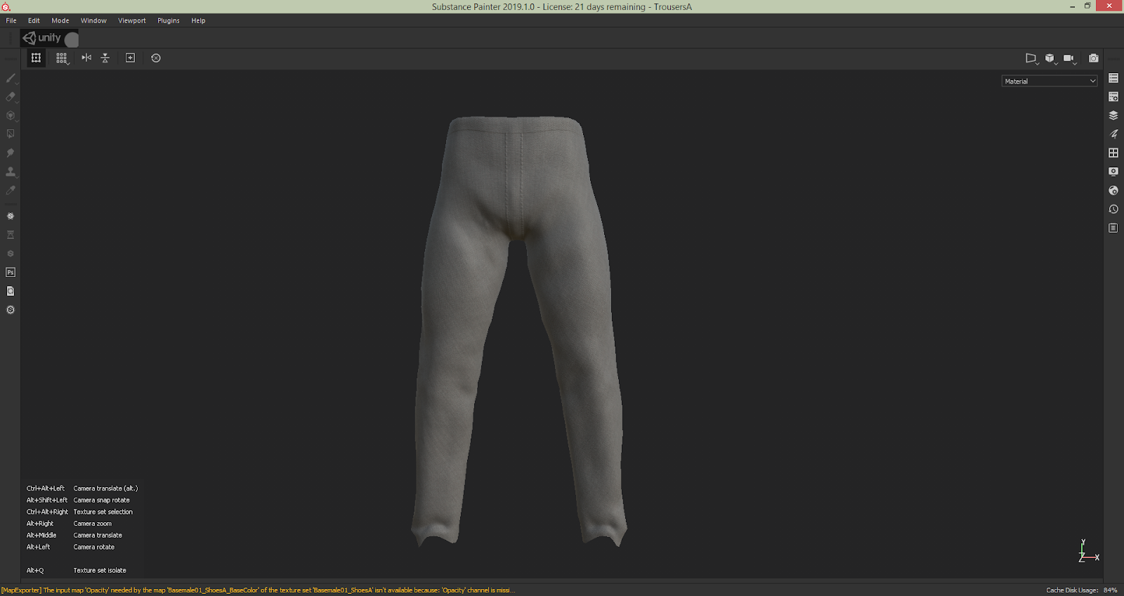
Task: Click the mirror vertical icon
Action: click(105, 58)
